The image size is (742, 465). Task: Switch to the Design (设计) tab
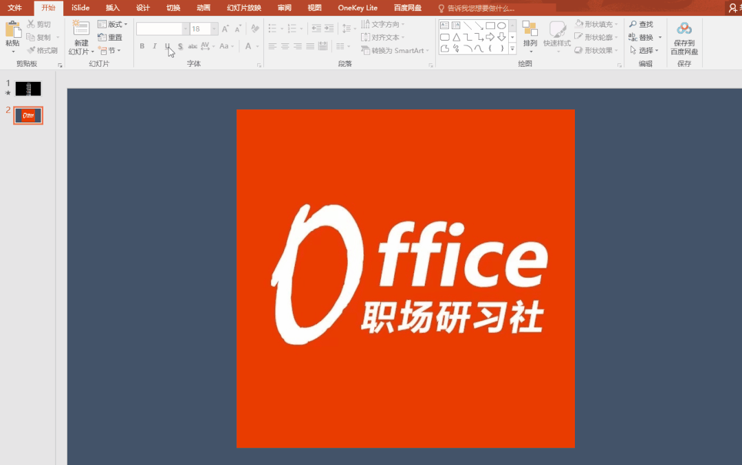click(143, 8)
